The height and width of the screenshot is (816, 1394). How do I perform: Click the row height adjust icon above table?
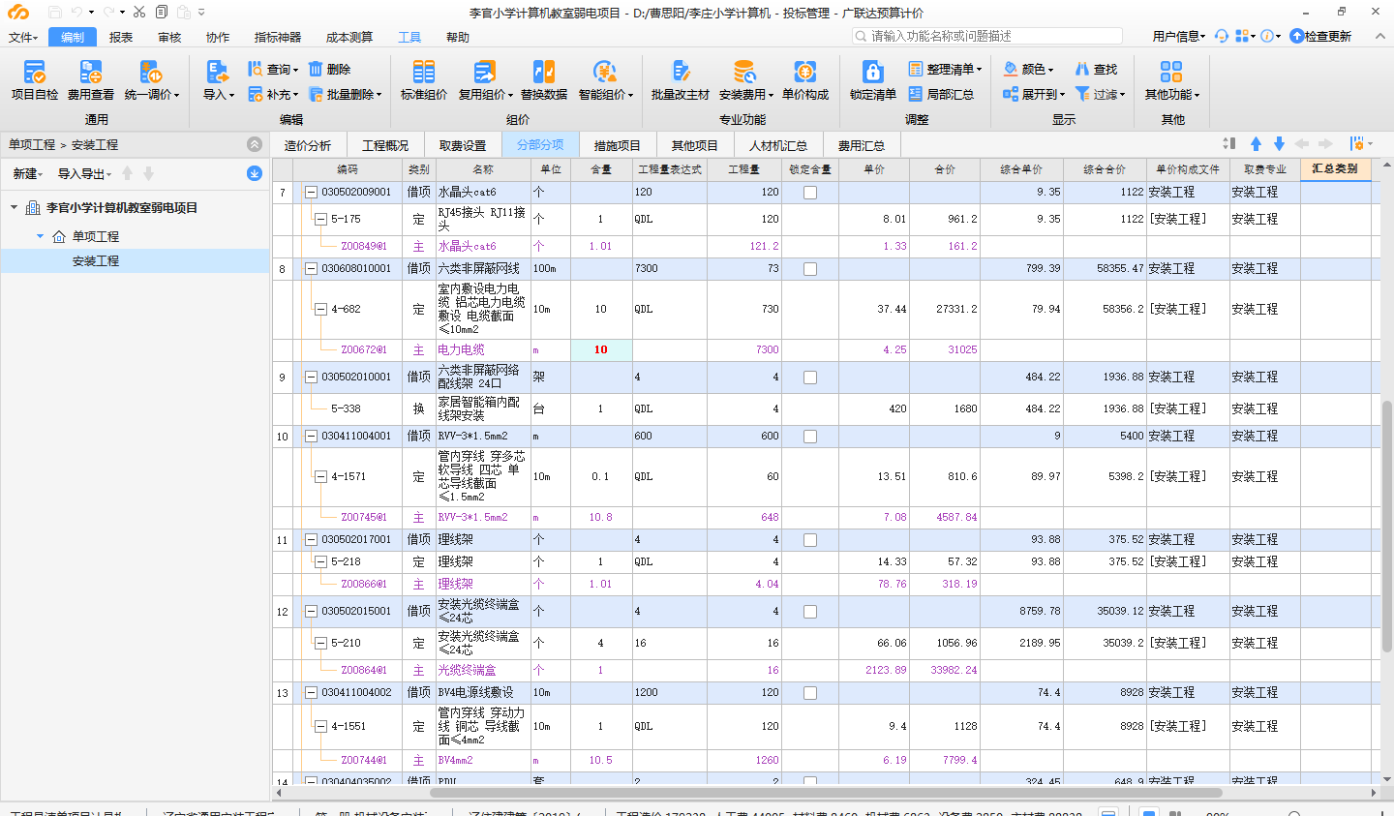pyautogui.click(x=1229, y=143)
